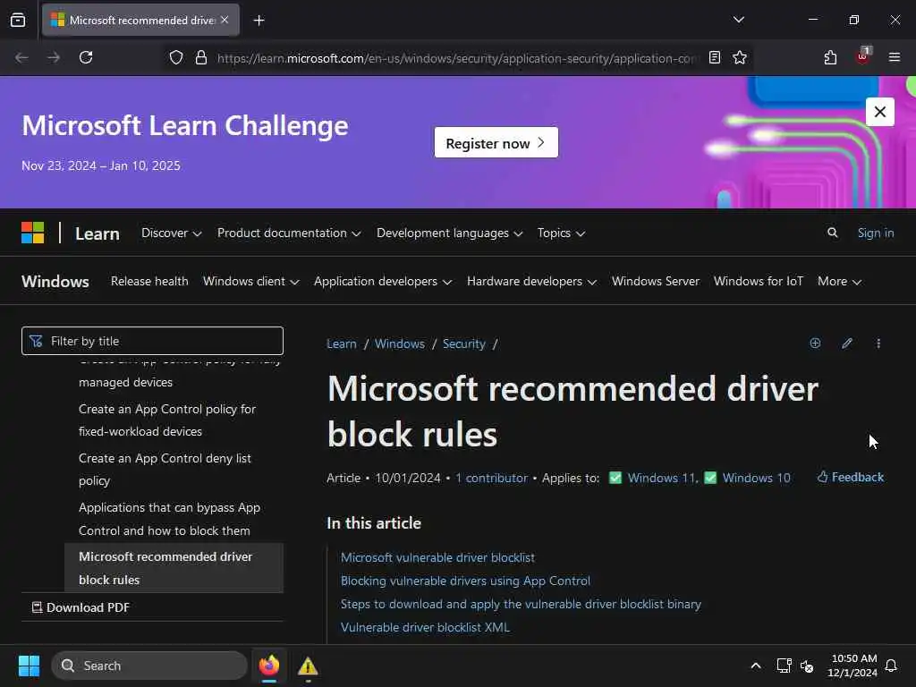Click the tracking protection shield icon

[x=176, y=57]
